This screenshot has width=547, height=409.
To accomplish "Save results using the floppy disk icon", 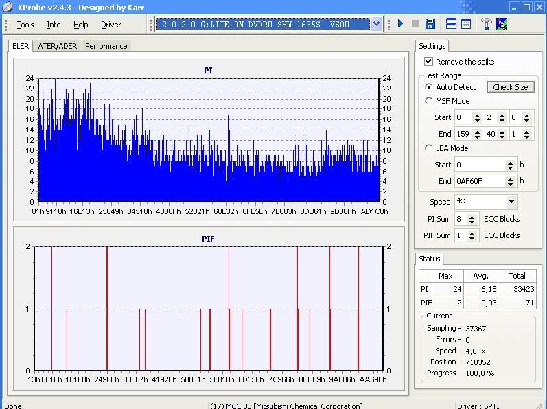I will click(x=430, y=24).
